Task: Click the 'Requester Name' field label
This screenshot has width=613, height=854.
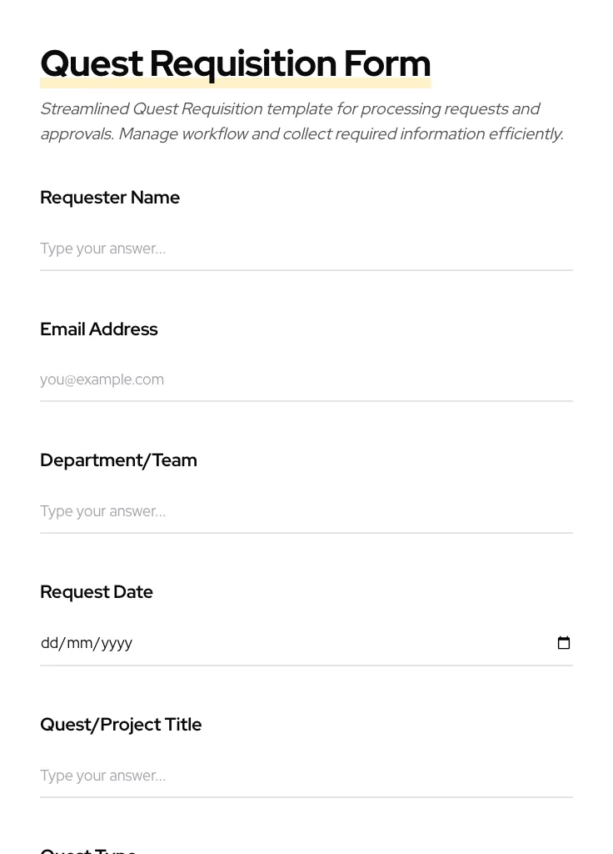Action: tap(110, 198)
